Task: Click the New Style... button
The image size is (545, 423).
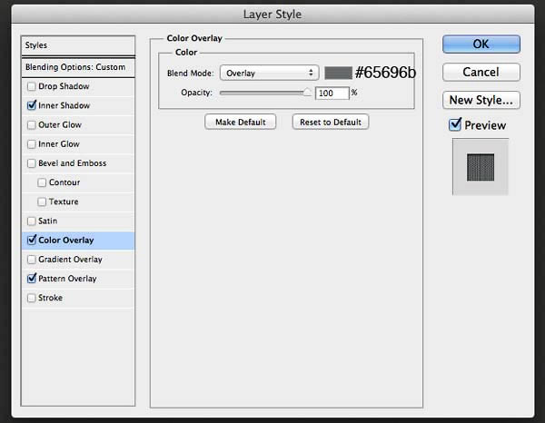Action: click(x=481, y=100)
